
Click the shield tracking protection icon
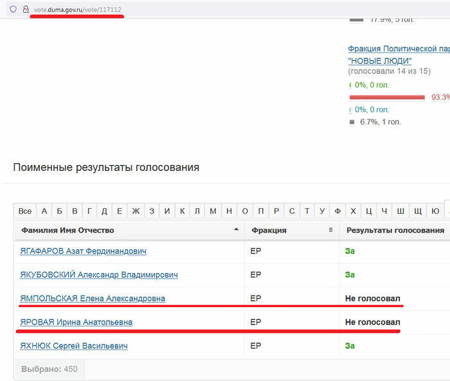coord(13,10)
